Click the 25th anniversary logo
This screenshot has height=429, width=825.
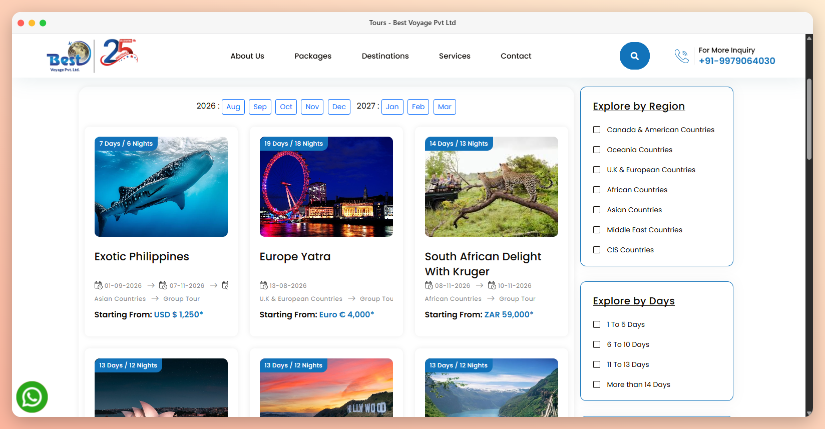pos(118,53)
